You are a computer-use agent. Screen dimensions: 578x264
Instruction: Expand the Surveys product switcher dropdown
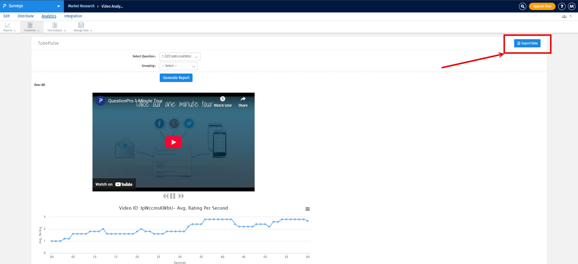coord(58,6)
